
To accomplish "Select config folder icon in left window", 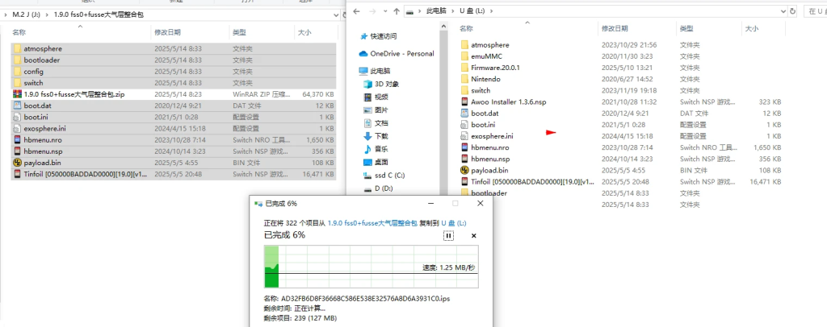I will [18, 72].
